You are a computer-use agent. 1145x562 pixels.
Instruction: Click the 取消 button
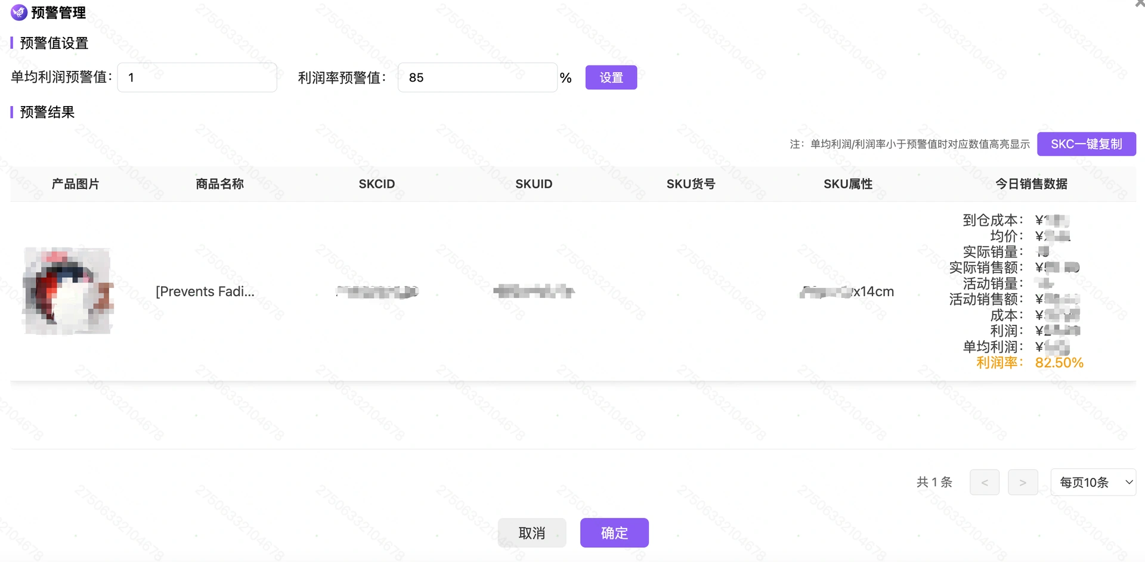pyautogui.click(x=532, y=533)
